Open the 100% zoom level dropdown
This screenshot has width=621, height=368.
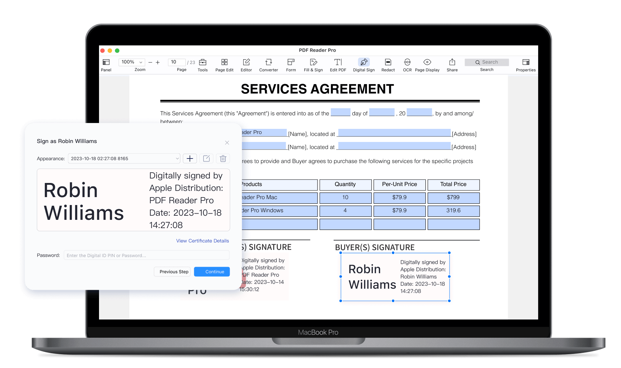[x=131, y=62]
